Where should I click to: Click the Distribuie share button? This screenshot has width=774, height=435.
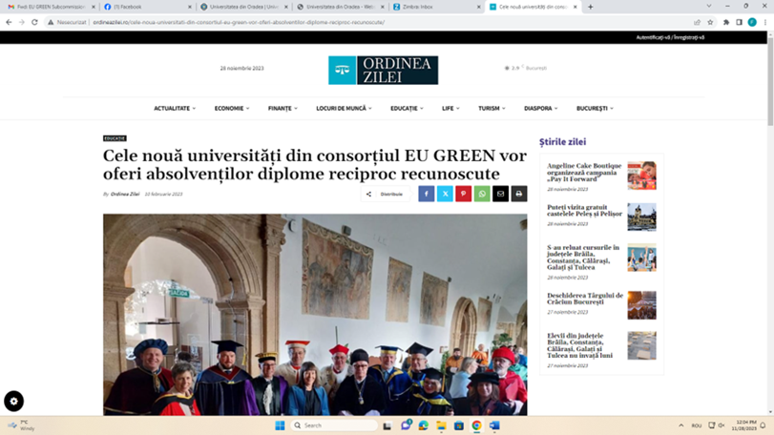tap(385, 194)
